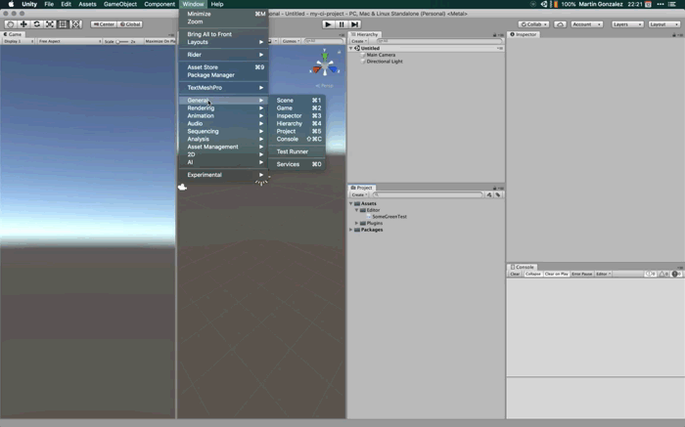Open the macOS notification center icon
685x427 pixels.
tap(672, 4)
